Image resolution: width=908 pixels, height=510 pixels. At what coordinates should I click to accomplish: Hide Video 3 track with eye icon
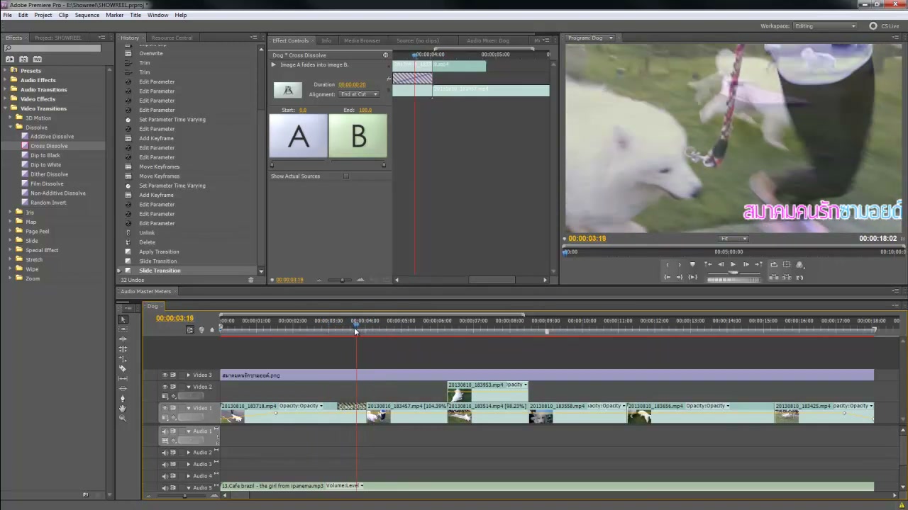[165, 375]
